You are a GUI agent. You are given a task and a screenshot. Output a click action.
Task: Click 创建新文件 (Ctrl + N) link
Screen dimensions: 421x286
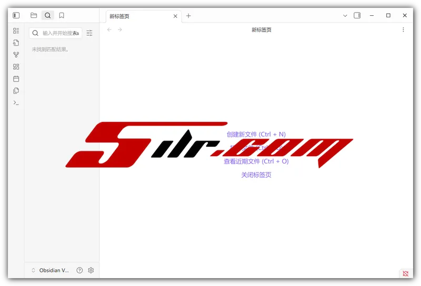pos(256,134)
